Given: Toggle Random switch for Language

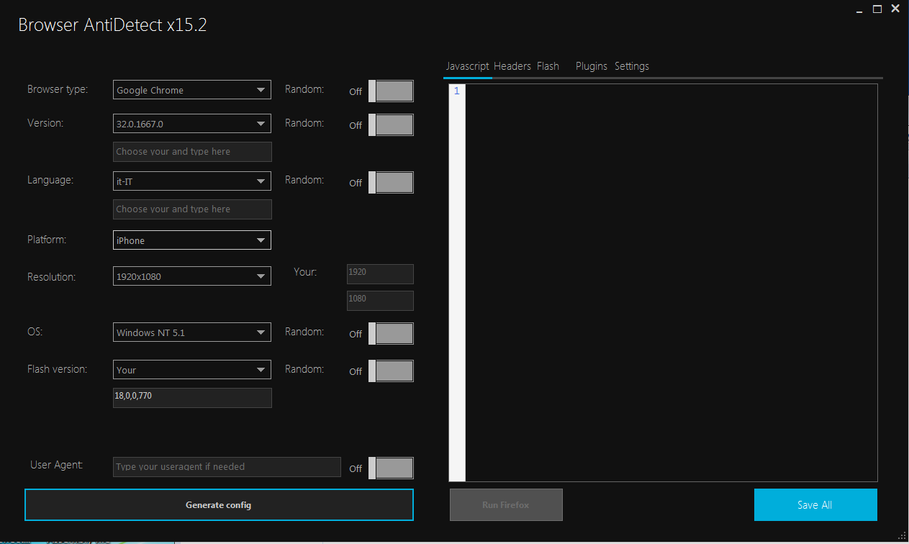Looking at the screenshot, I should tap(391, 182).
